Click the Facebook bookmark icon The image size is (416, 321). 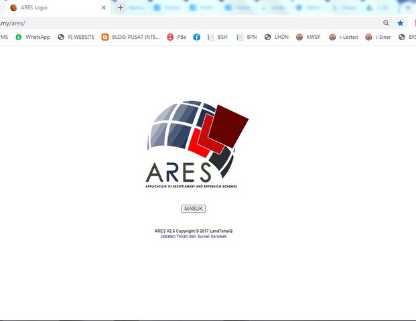(x=197, y=37)
